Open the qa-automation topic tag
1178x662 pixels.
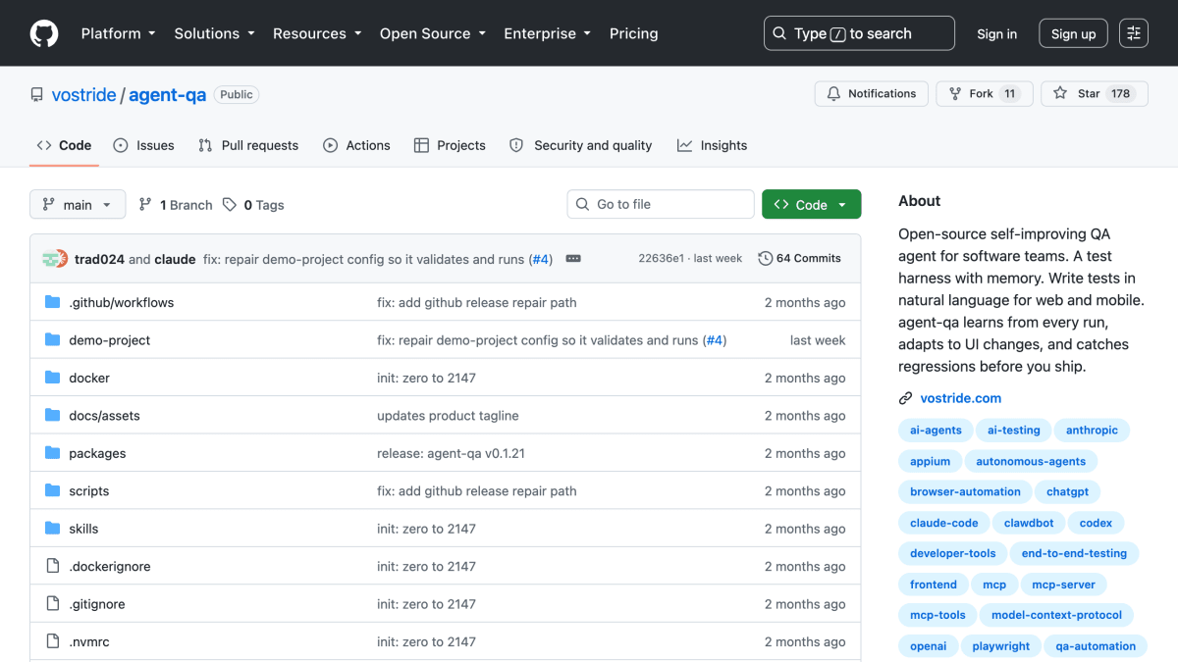pos(1096,646)
